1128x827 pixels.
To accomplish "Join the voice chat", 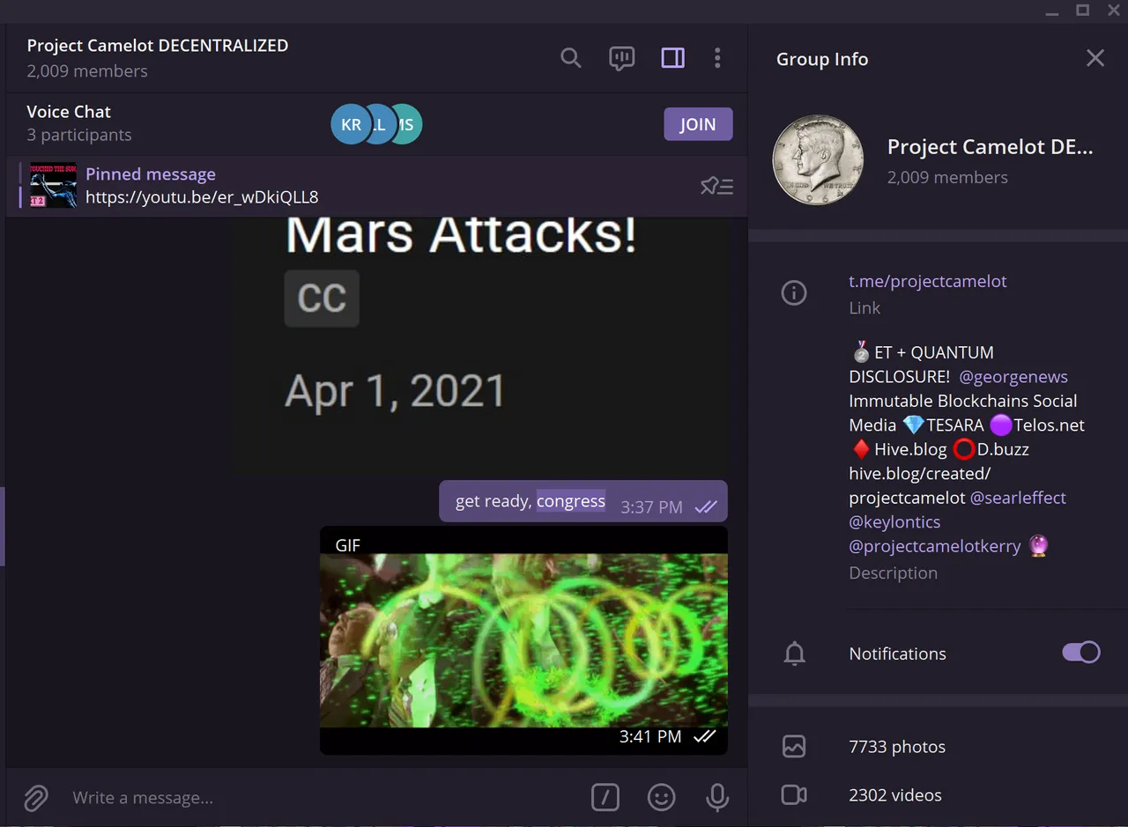I will pyautogui.click(x=698, y=124).
